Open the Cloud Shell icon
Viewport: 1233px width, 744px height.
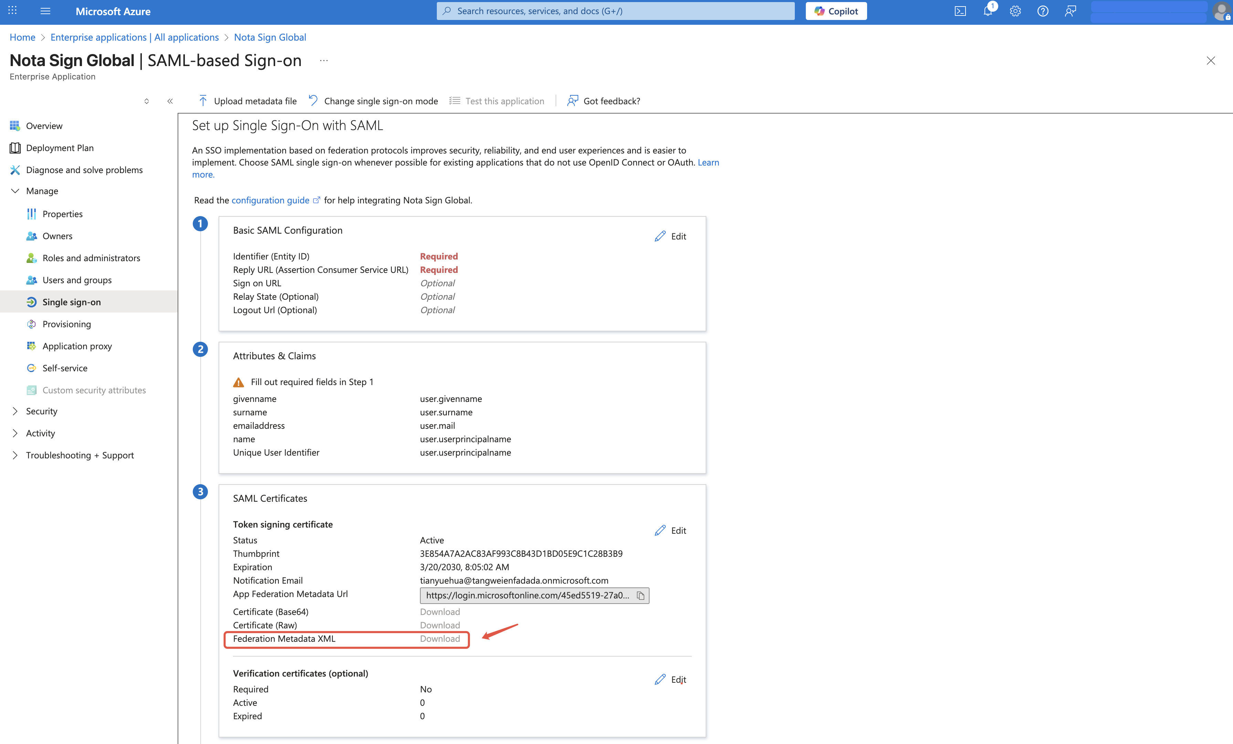tap(960, 11)
